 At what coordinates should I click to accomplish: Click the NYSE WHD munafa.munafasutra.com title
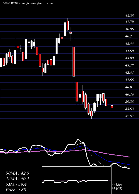click(28, 3)
